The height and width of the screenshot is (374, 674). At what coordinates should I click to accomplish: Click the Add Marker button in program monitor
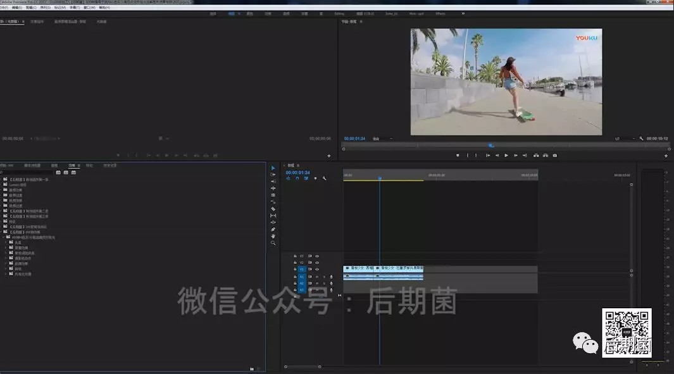pyautogui.click(x=458, y=156)
